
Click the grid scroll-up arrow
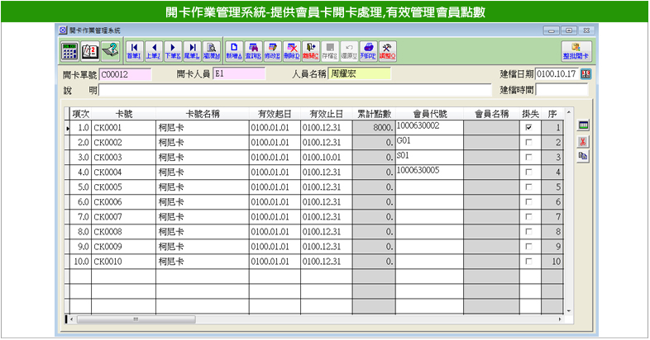(x=569, y=114)
